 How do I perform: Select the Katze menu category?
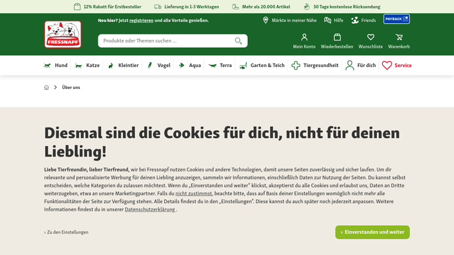(87, 65)
